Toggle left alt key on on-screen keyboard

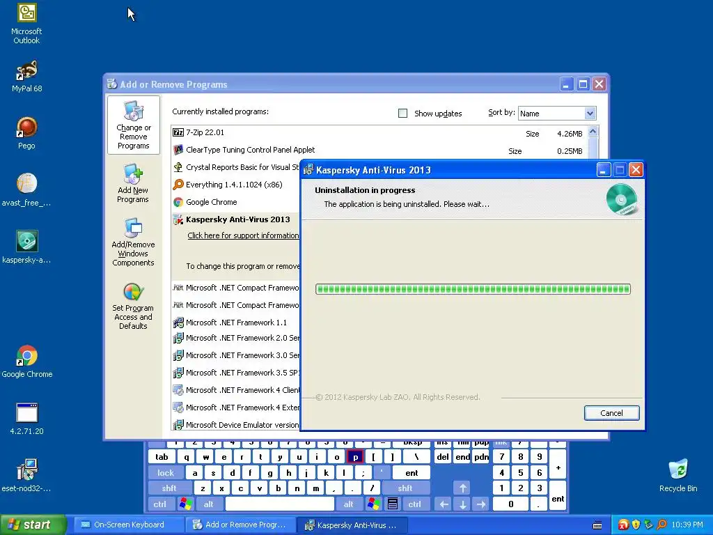tap(209, 504)
